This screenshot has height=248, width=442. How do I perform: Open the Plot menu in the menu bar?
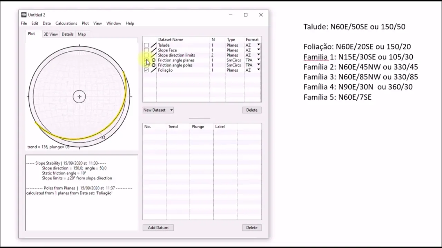pos(85,23)
